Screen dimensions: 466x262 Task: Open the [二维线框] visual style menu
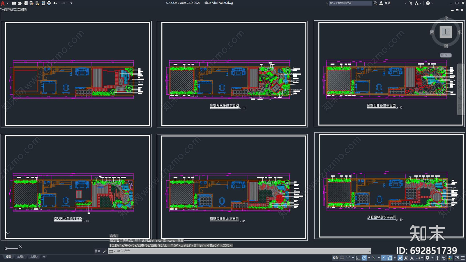(20, 10)
